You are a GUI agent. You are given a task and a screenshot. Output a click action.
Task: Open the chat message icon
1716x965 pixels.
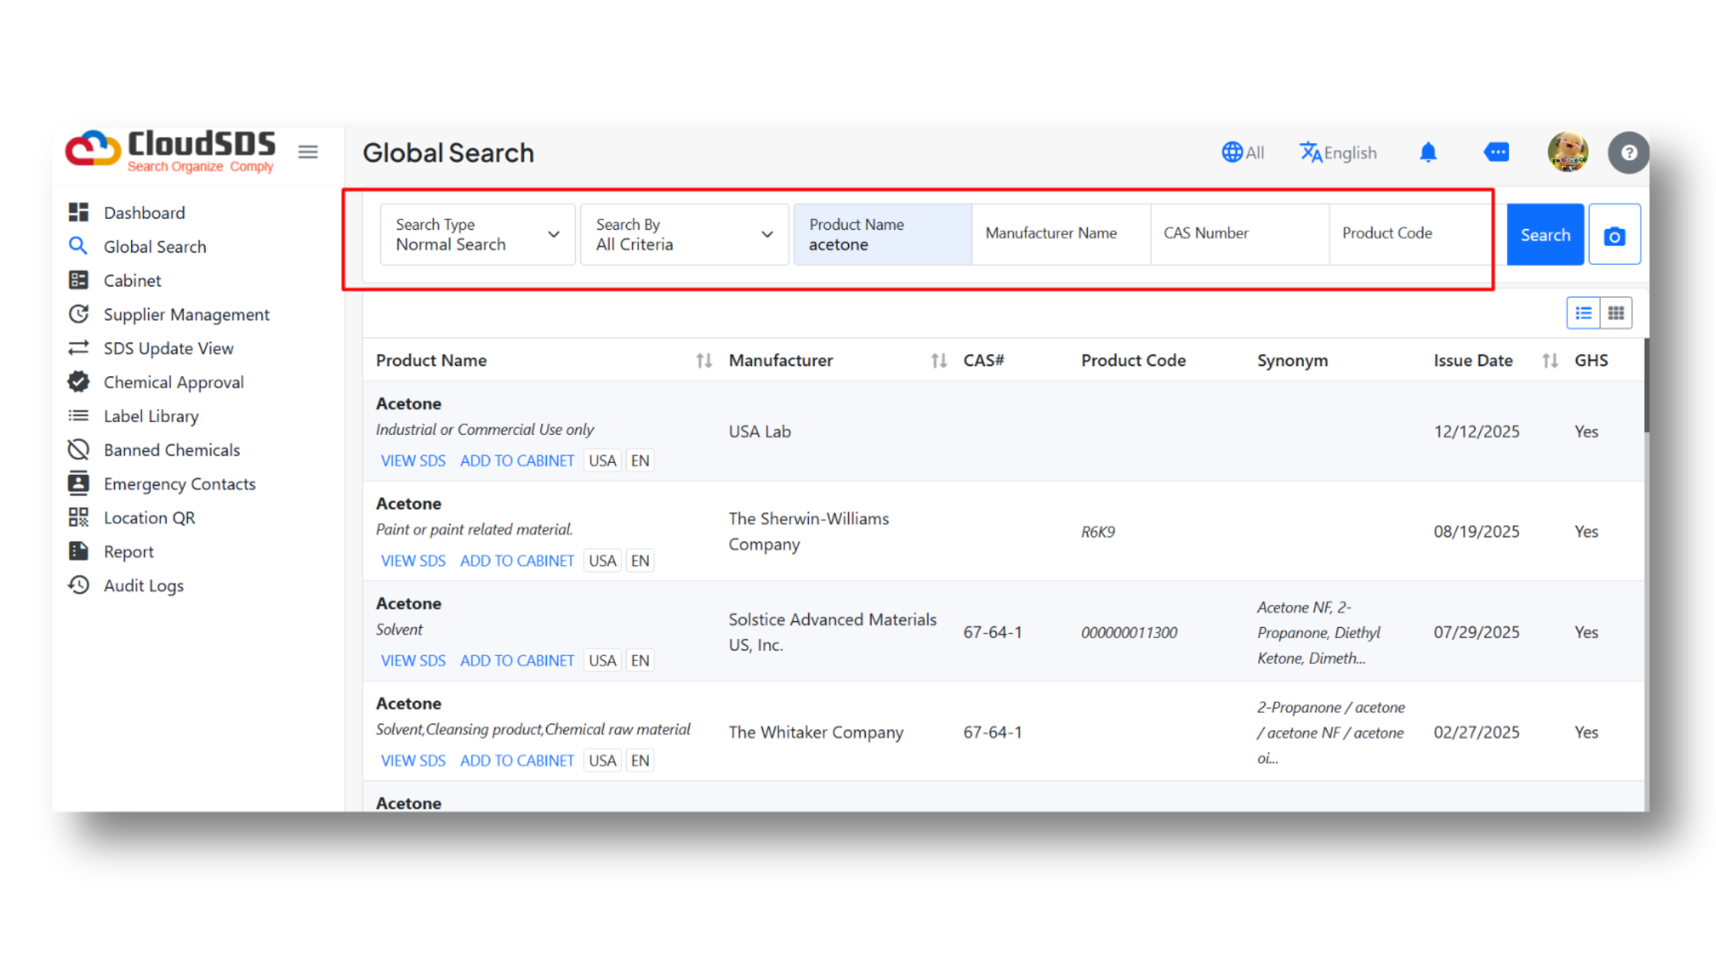1496,152
